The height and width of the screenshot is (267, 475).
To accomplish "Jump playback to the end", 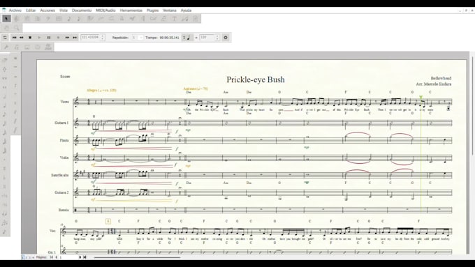I will tap(75, 38).
